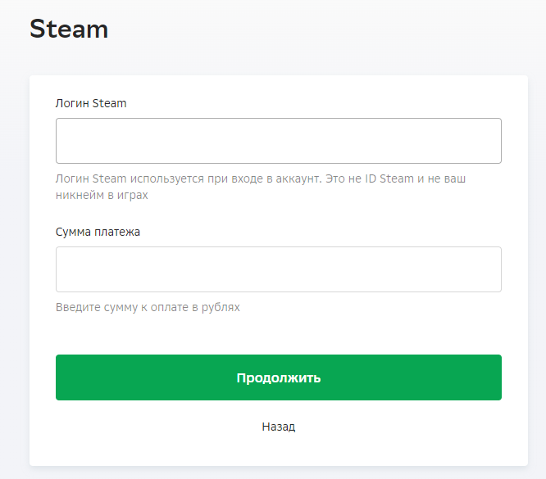Select the text box under Сумма платежа
Screen dimensions: 546x479
[x=279, y=269]
